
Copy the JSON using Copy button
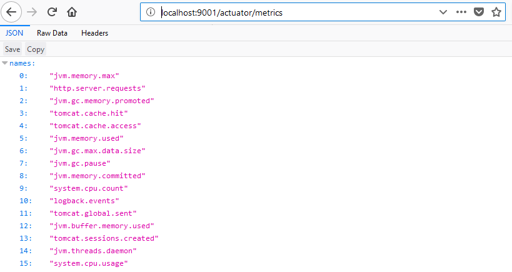tap(36, 49)
